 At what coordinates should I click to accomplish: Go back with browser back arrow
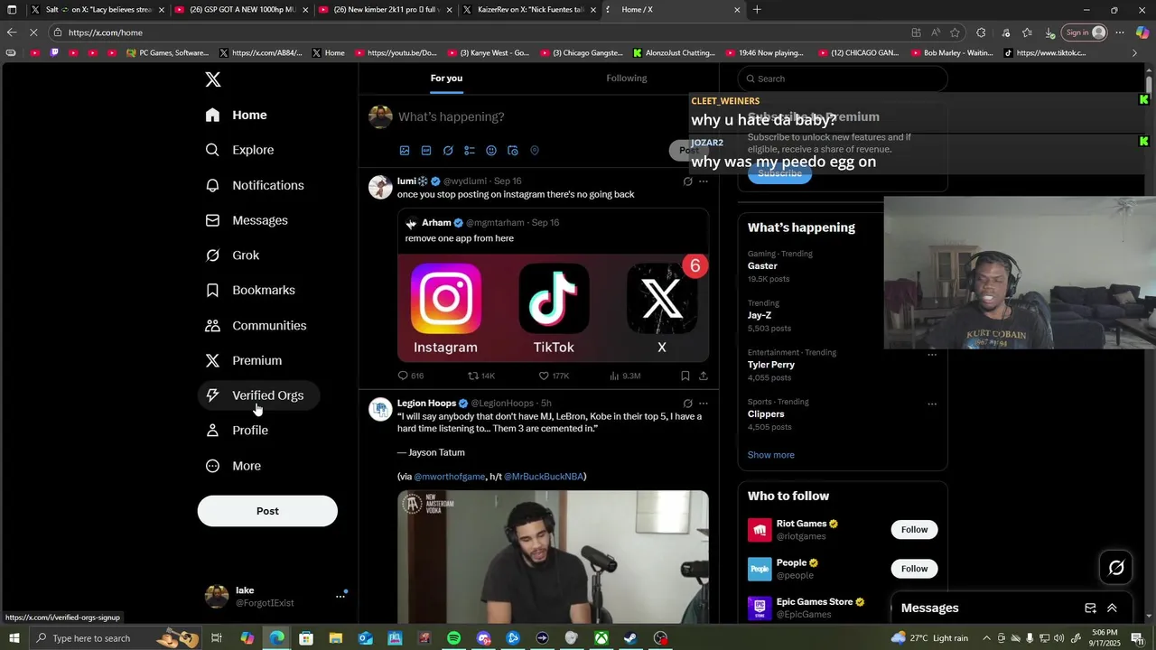coord(12,32)
